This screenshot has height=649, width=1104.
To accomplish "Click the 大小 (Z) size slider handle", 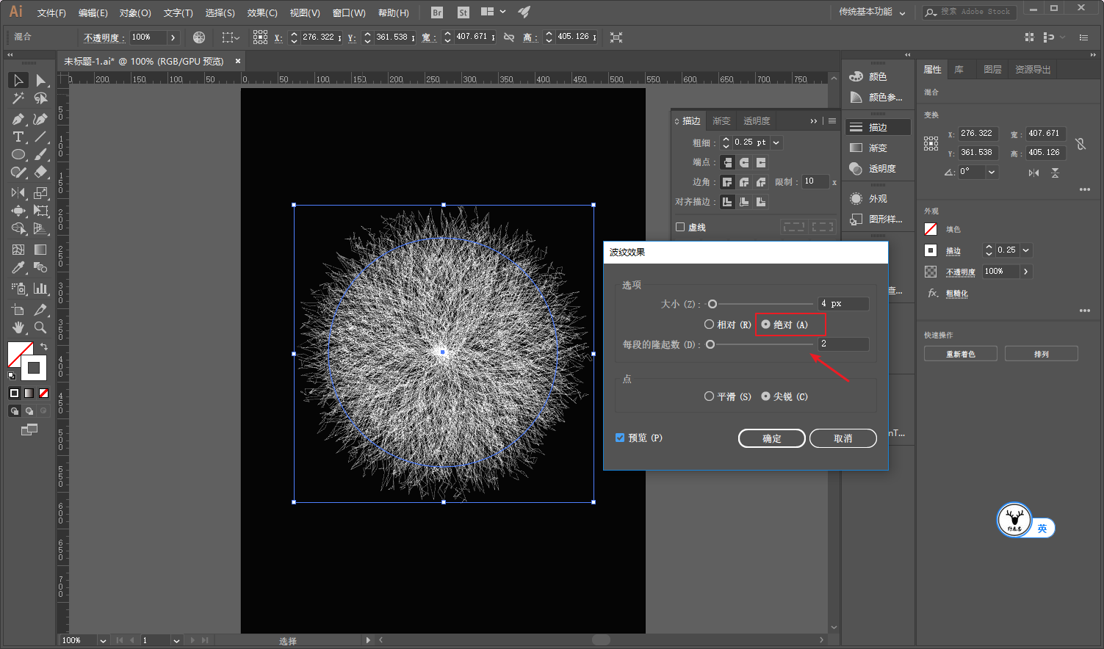I will pos(712,304).
